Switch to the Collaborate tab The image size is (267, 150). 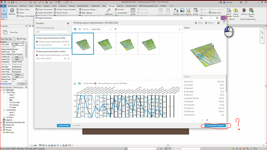(x=95, y=6)
